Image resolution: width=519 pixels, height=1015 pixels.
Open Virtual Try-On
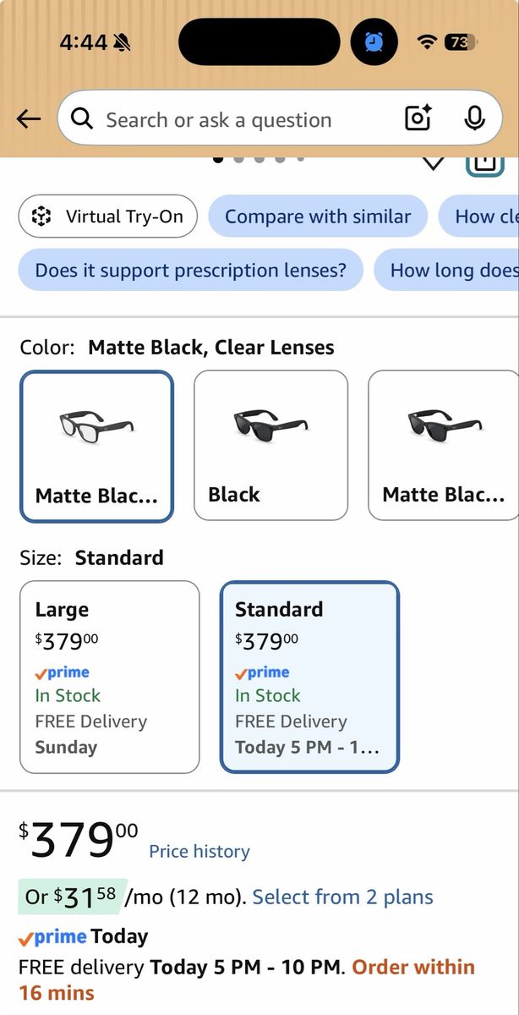(107, 216)
